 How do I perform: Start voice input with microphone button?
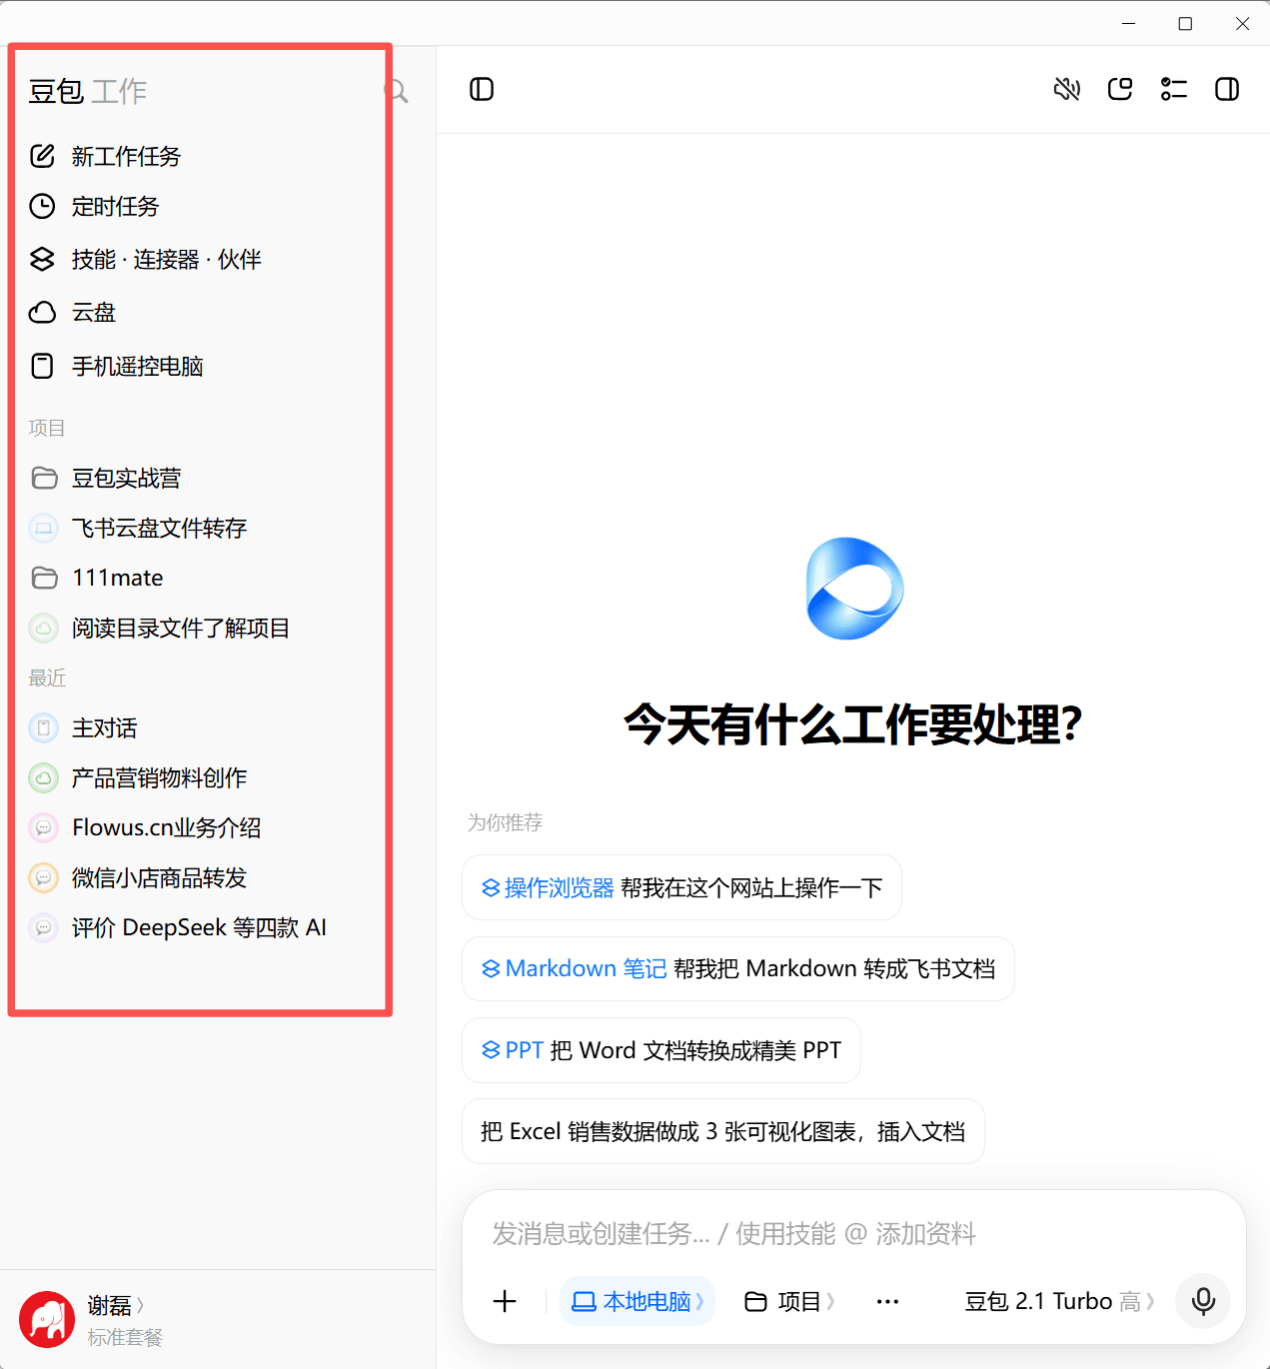[1203, 1301]
